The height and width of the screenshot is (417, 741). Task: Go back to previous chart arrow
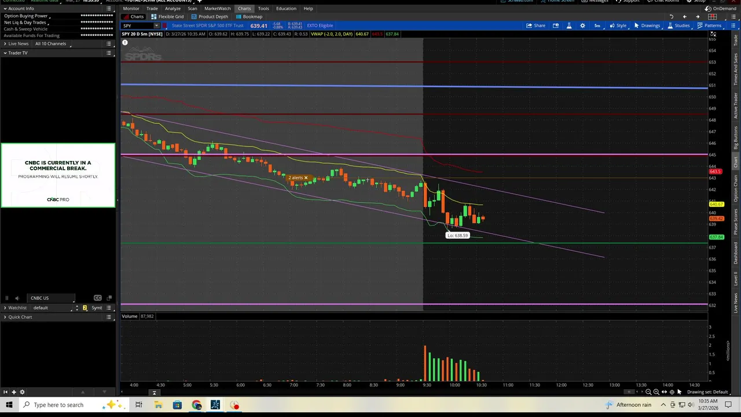tap(684, 17)
